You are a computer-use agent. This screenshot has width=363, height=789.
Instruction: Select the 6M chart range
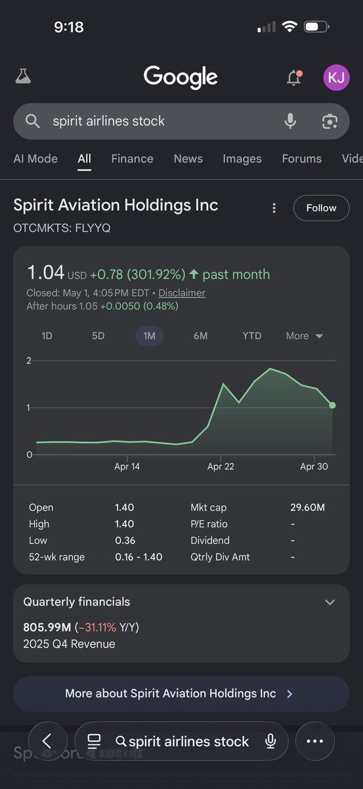[x=200, y=336]
